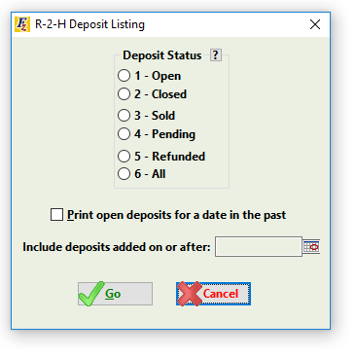Click the Deposit Status group heading

point(161,55)
